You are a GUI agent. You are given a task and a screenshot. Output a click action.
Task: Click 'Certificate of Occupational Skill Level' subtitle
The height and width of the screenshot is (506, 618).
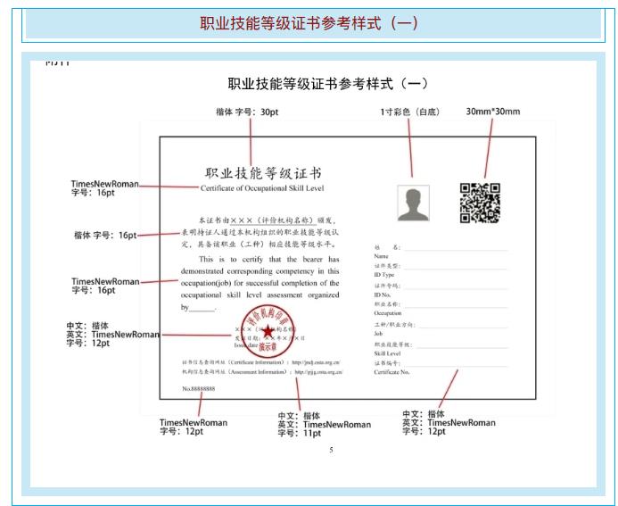coord(263,187)
